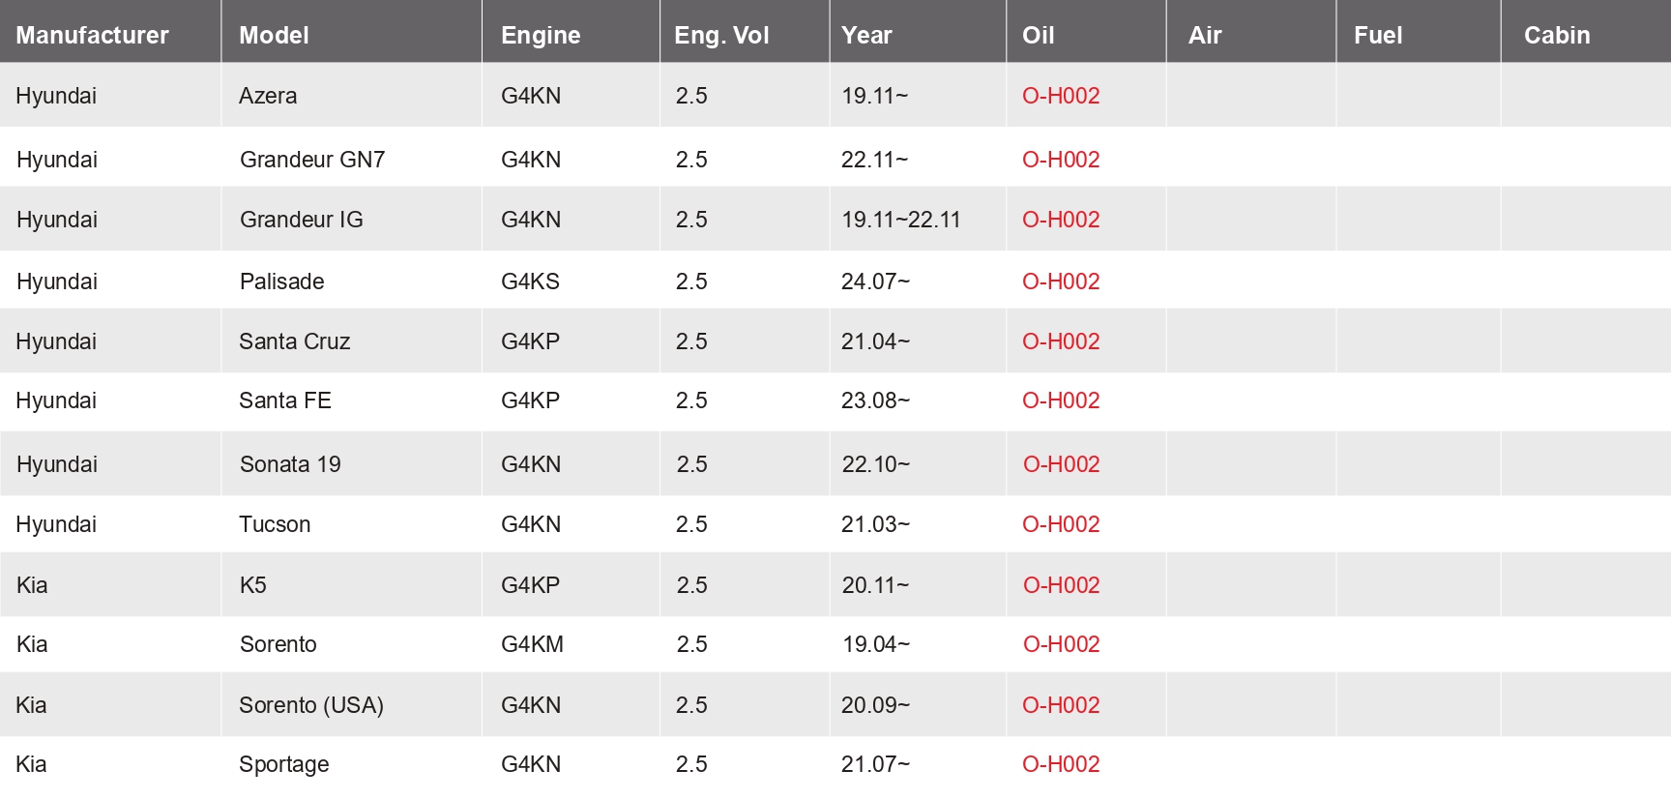Open O-H002 link for Grandeur GN7
The image size is (1671, 800).
tap(1061, 160)
